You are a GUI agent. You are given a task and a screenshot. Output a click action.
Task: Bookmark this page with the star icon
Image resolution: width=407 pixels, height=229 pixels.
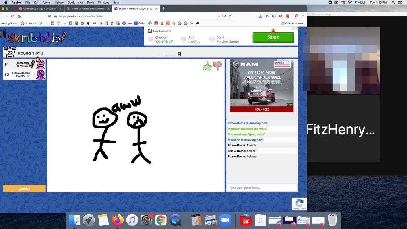230,16
